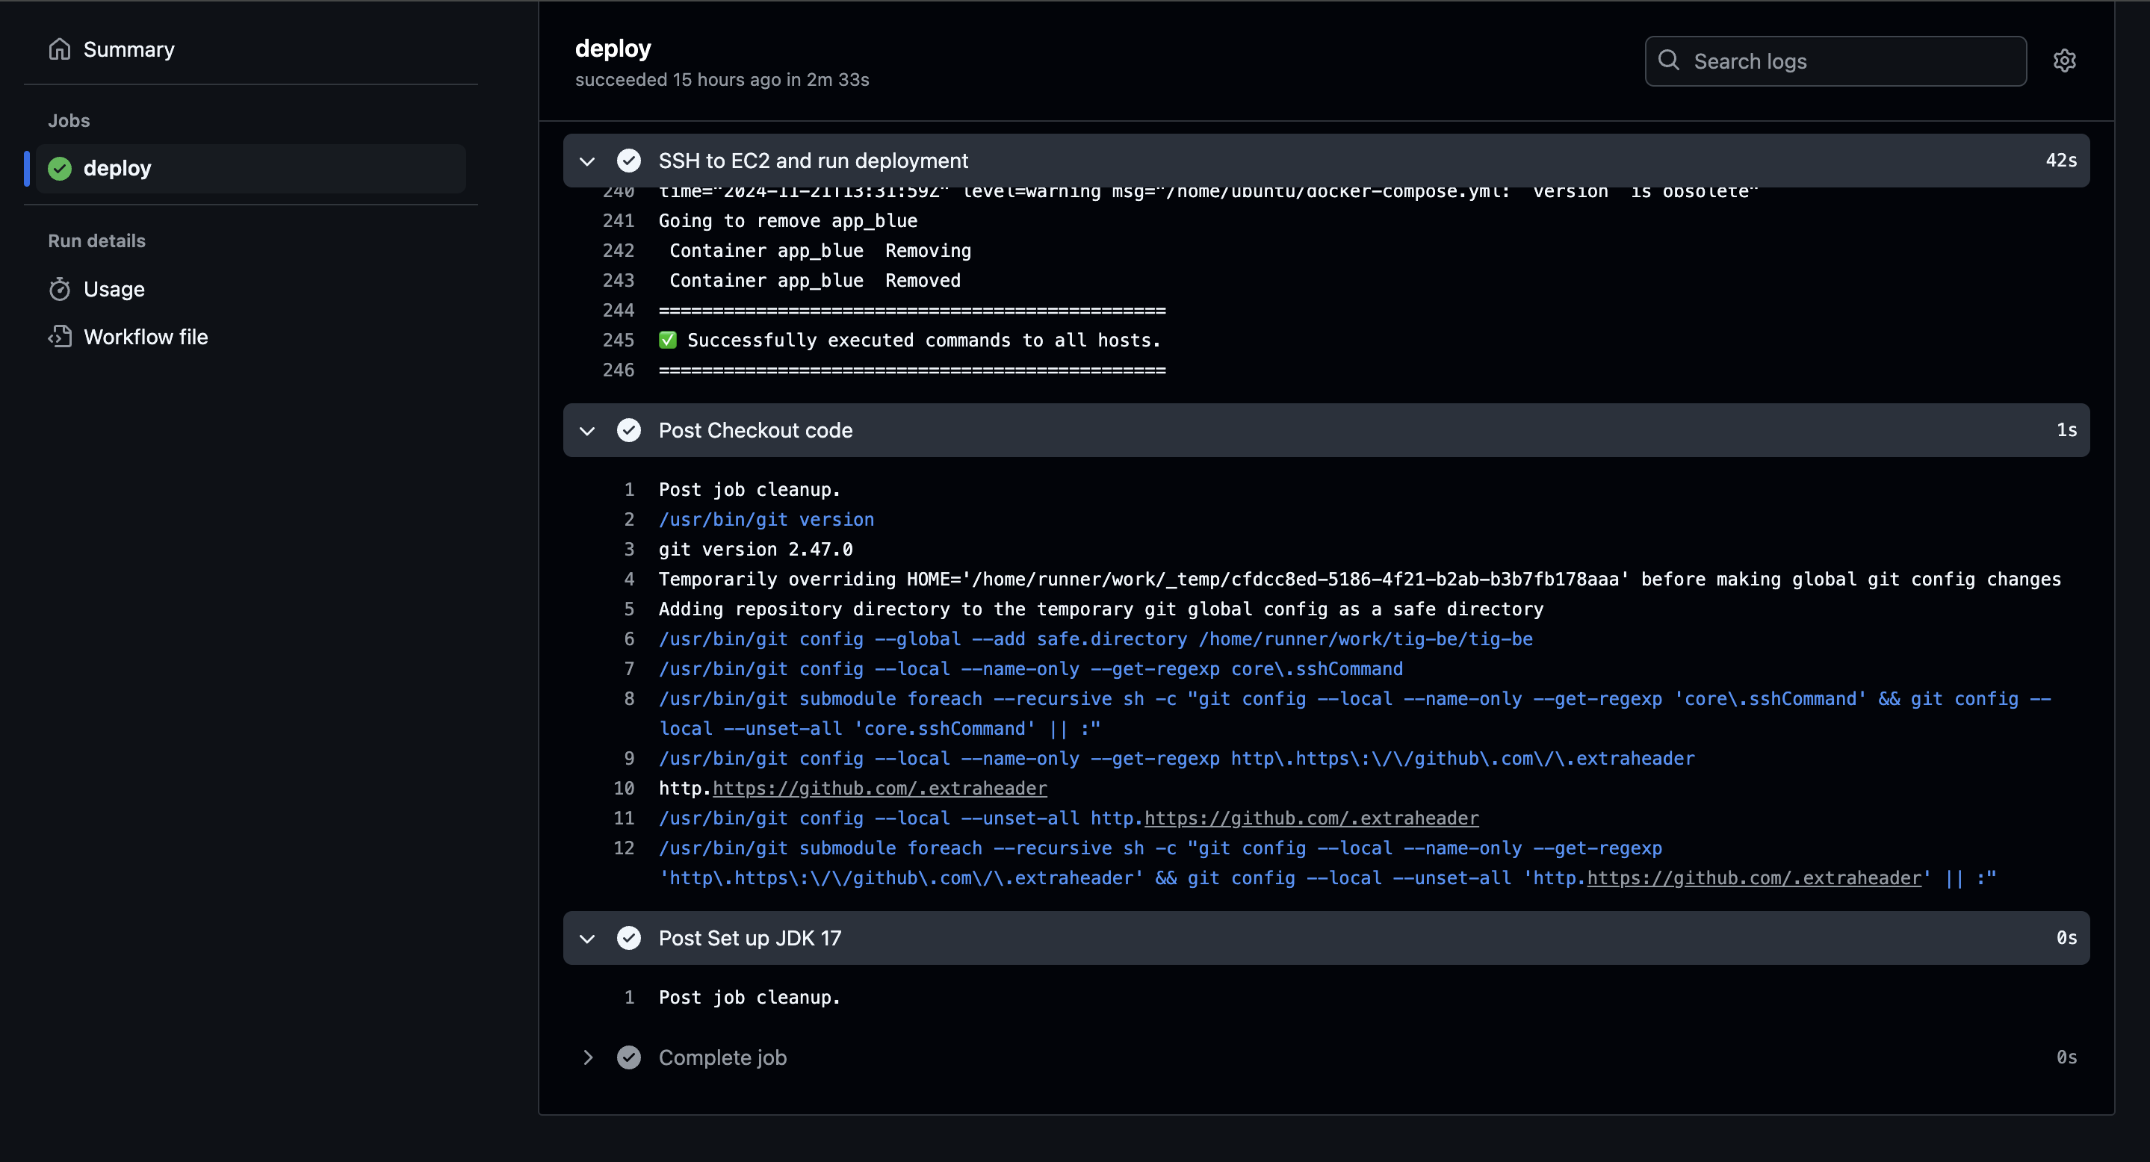Collapse the Post Set up JDK 17 step
This screenshot has height=1162, width=2150.
[x=588, y=939]
